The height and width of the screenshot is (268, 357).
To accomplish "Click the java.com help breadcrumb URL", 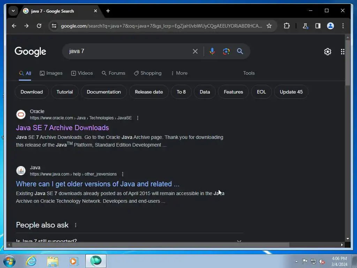I will click(x=73, y=174).
